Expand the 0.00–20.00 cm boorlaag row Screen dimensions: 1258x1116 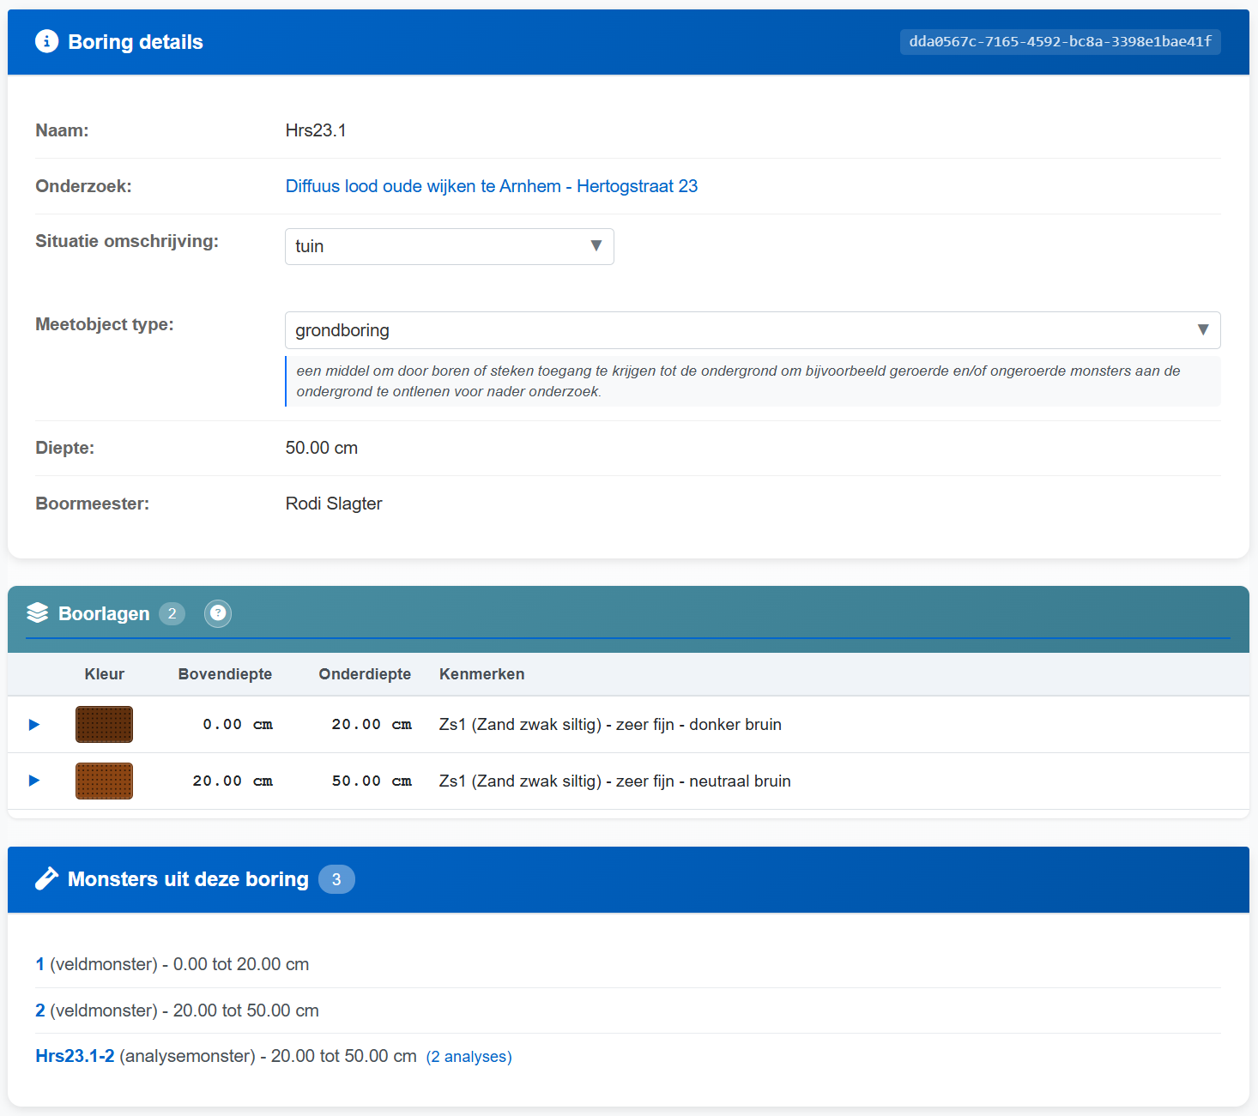pos(34,725)
